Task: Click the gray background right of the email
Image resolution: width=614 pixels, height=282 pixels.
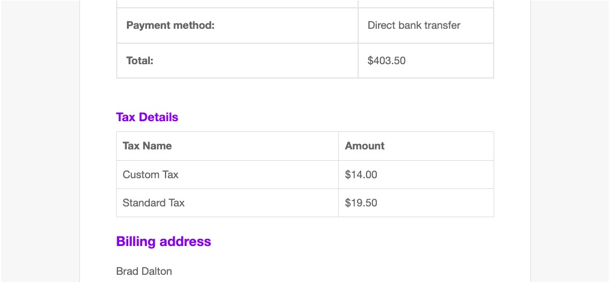Action: [x=572, y=141]
